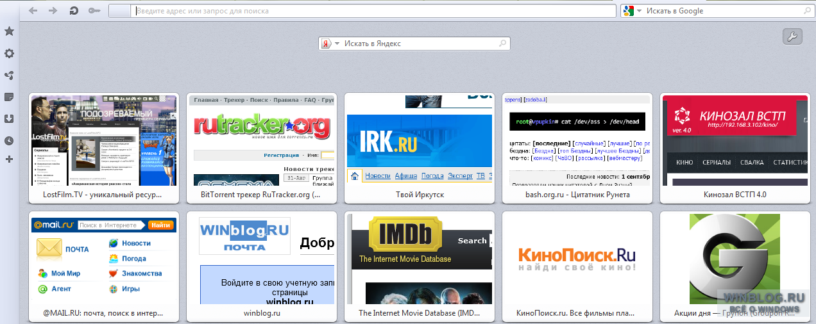This screenshot has width=816, height=324.
Task: Open the Downloads panel in sidebar
Action: [9, 119]
